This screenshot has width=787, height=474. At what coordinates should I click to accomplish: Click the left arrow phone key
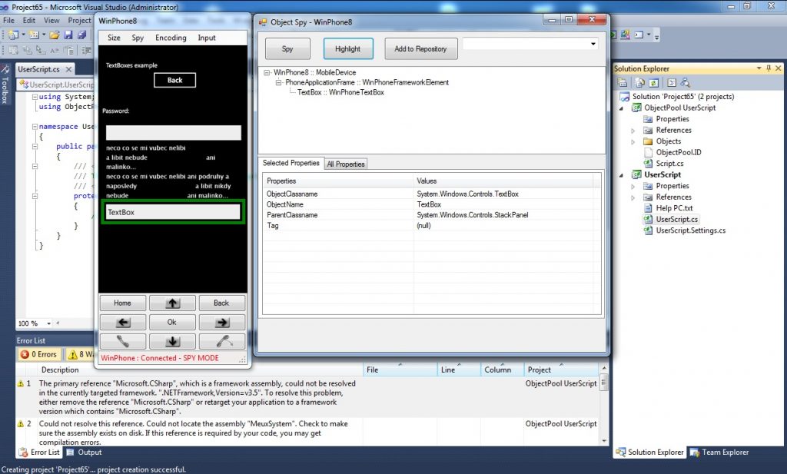[x=123, y=322]
